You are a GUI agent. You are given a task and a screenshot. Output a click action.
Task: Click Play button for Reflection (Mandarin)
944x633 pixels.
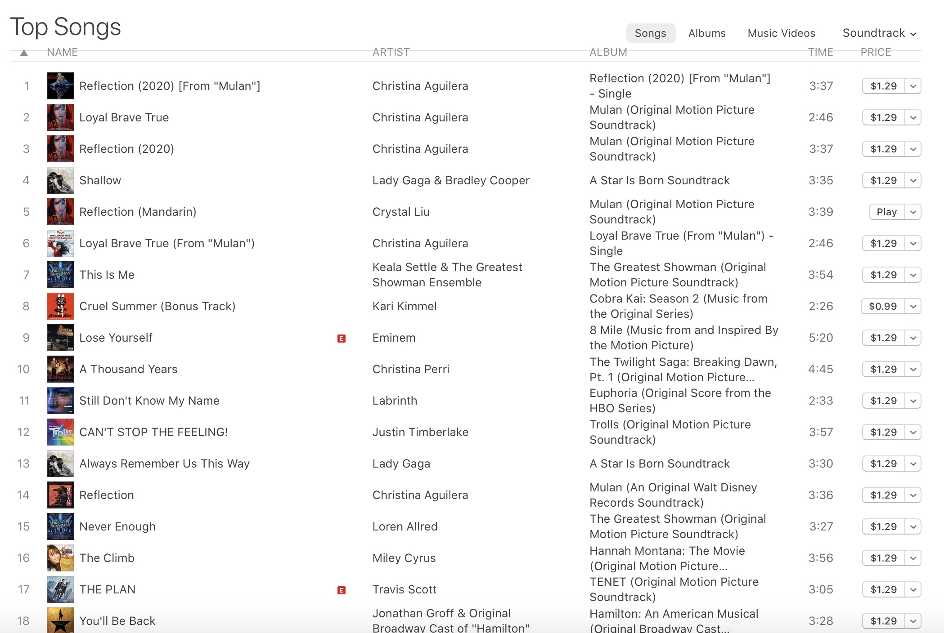pyautogui.click(x=886, y=212)
